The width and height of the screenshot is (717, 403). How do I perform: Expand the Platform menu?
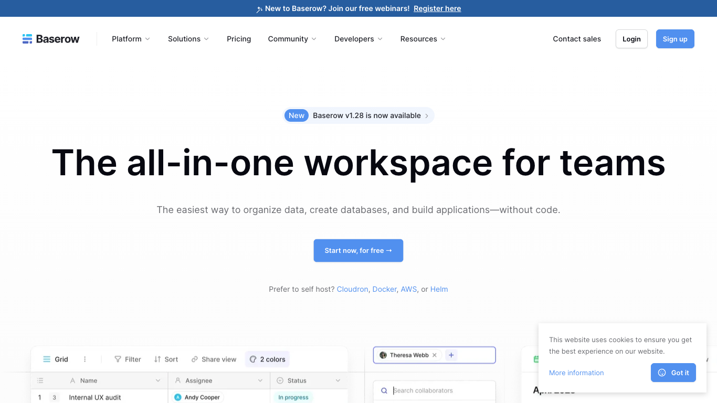[131, 39]
